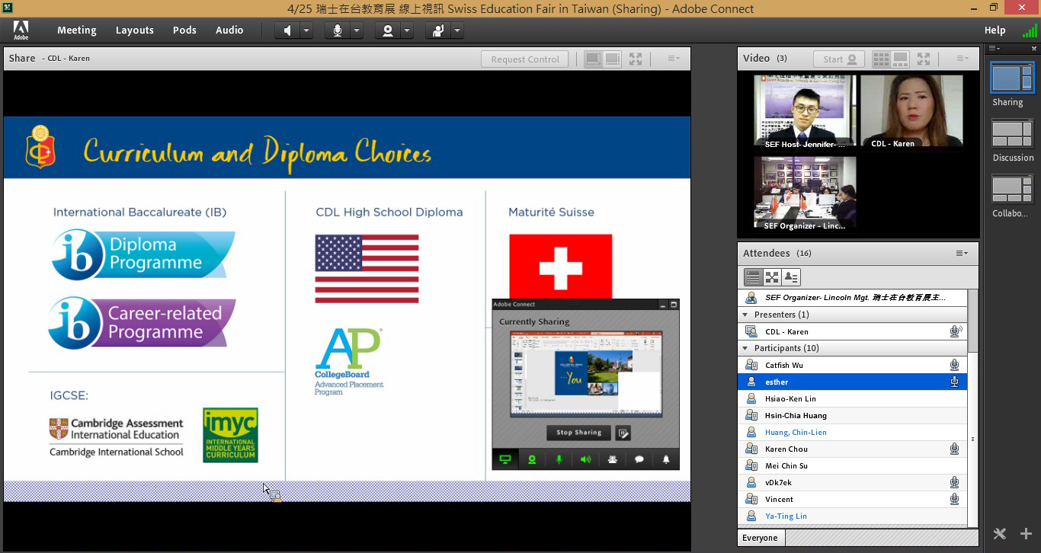
Task: Open the Pods menu
Action: pos(184,30)
